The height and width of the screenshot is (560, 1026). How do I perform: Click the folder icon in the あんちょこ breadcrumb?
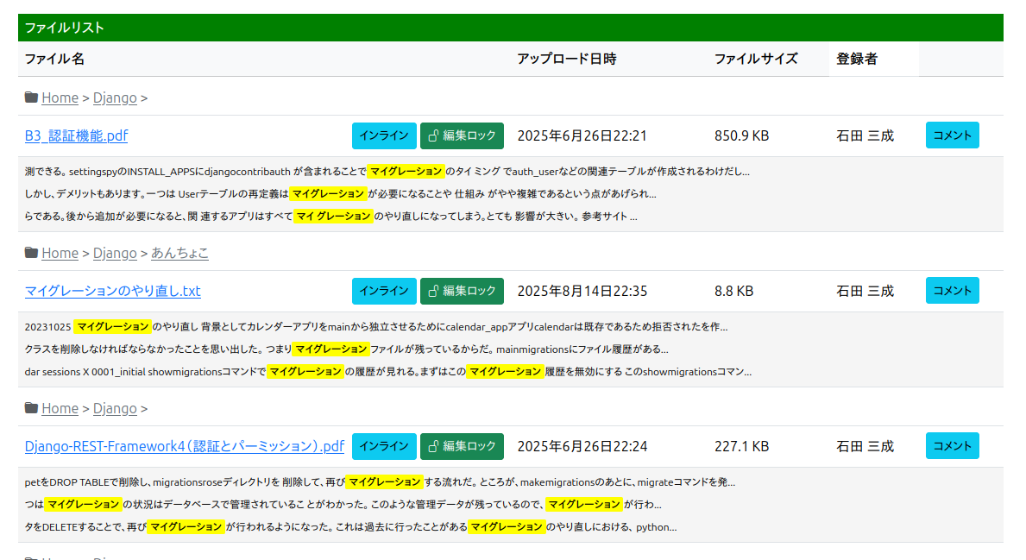click(x=31, y=253)
